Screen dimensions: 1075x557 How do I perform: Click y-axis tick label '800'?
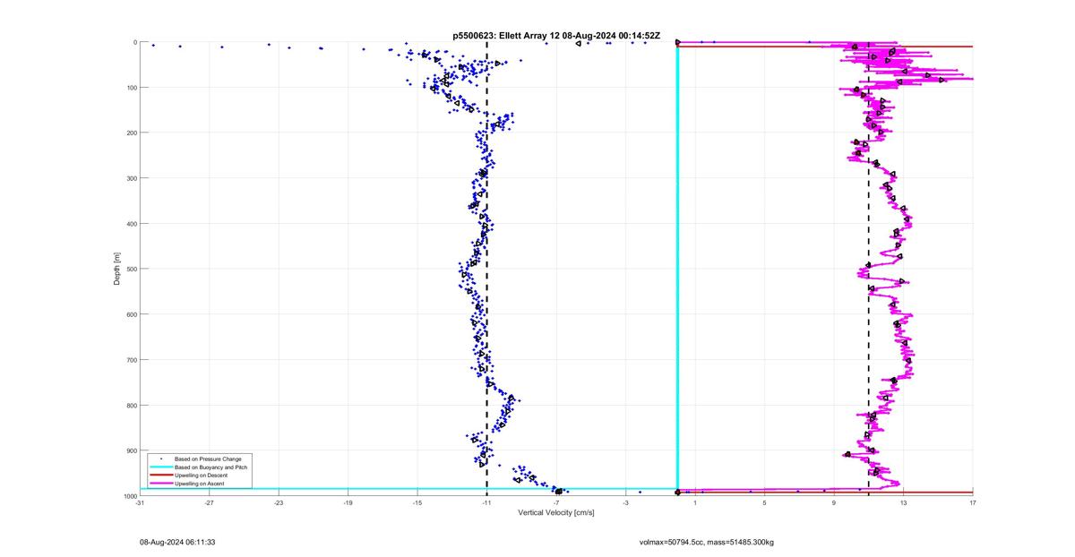tap(131, 405)
